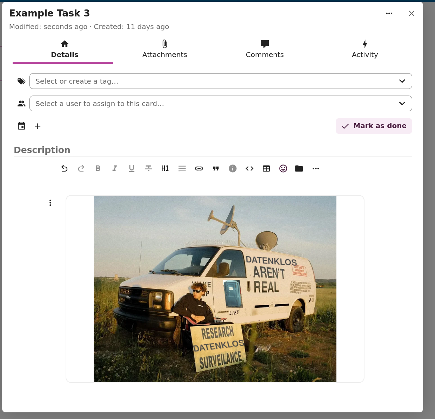Open the emoji picker
The width and height of the screenshot is (435, 419).
(283, 168)
